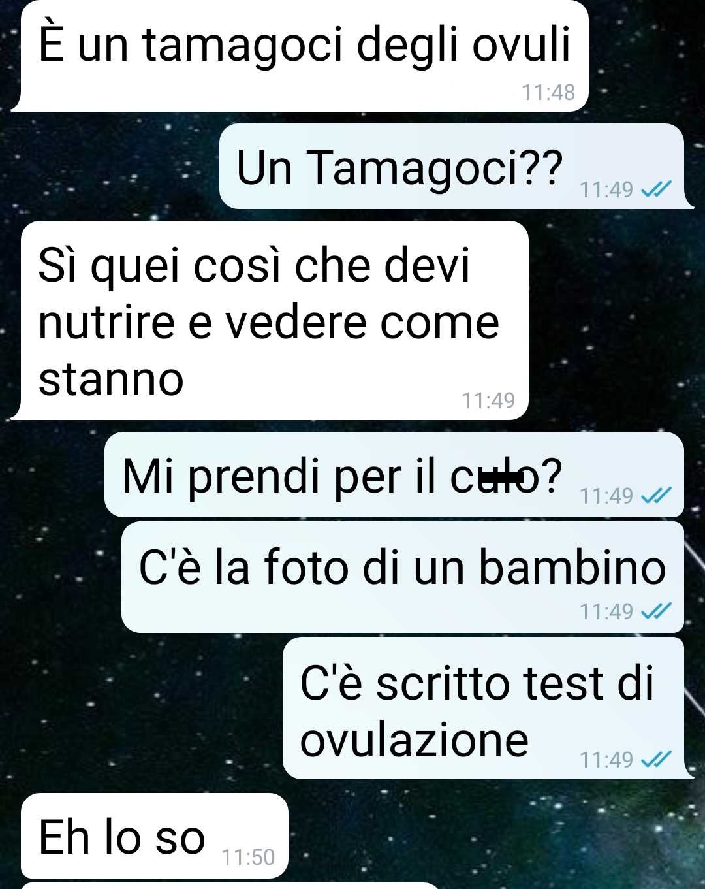Tap the blue double-check on 'Mi prendi per il' message
The height and width of the screenshot is (889, 705).
click(x=656, y=496)
